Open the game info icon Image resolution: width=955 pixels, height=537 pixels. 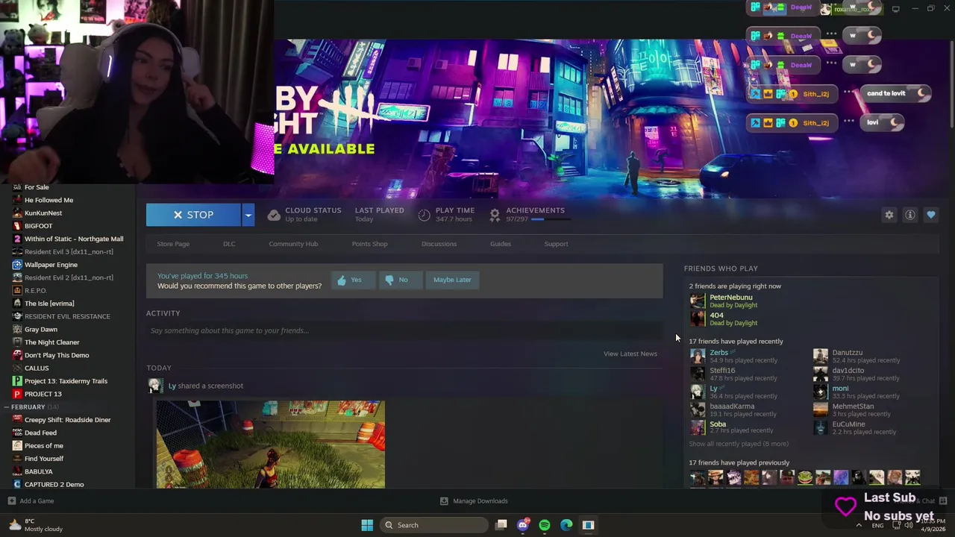coord(910,215)
